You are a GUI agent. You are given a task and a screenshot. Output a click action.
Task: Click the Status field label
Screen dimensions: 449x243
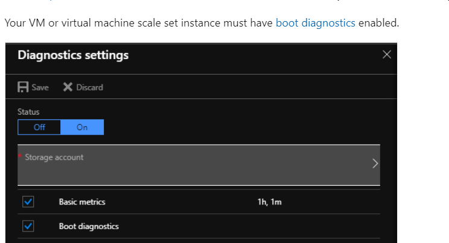click(28, 112)
